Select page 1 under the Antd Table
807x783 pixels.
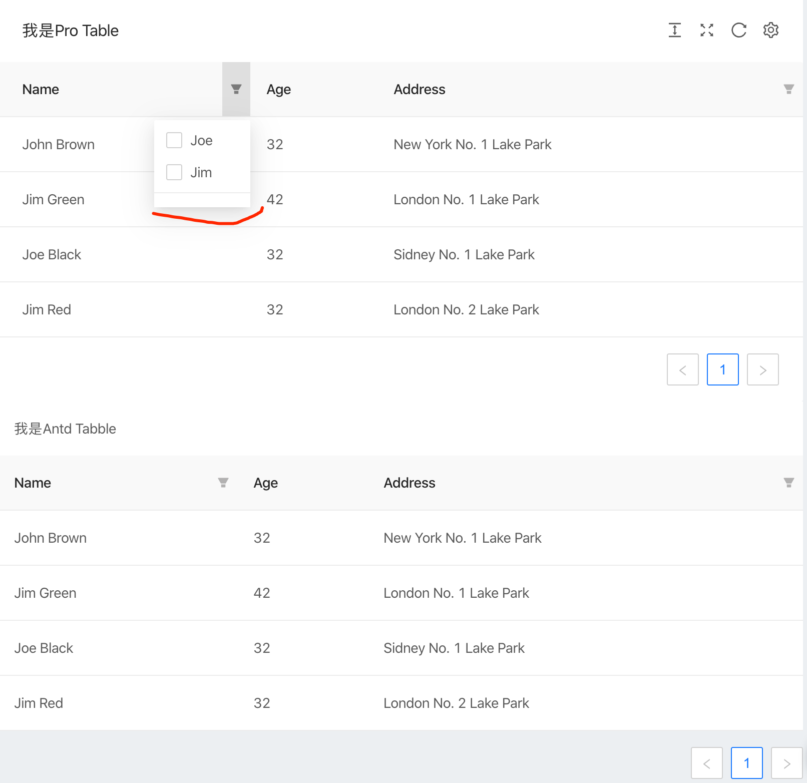[x=746, y=763]
